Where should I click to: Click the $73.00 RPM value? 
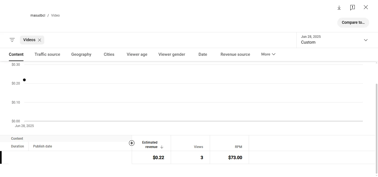click(235, 158)
